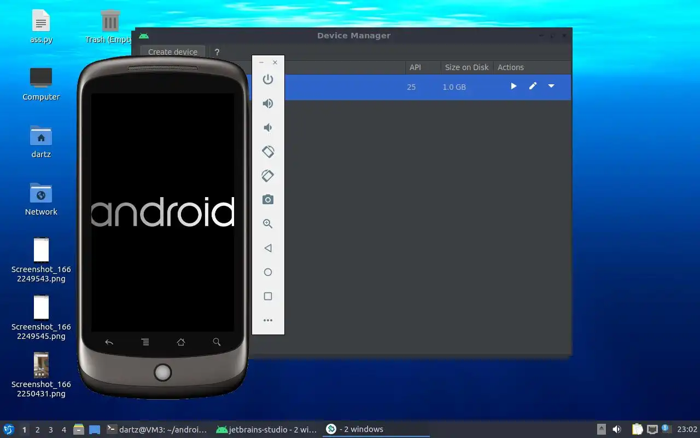
Task: Lower emulator volume with volume down icon
Action: click(268, 128)
